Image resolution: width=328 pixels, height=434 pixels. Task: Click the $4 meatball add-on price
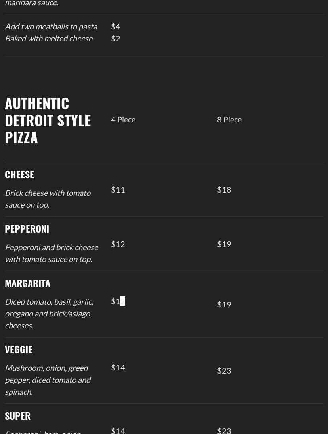(115, 27)
